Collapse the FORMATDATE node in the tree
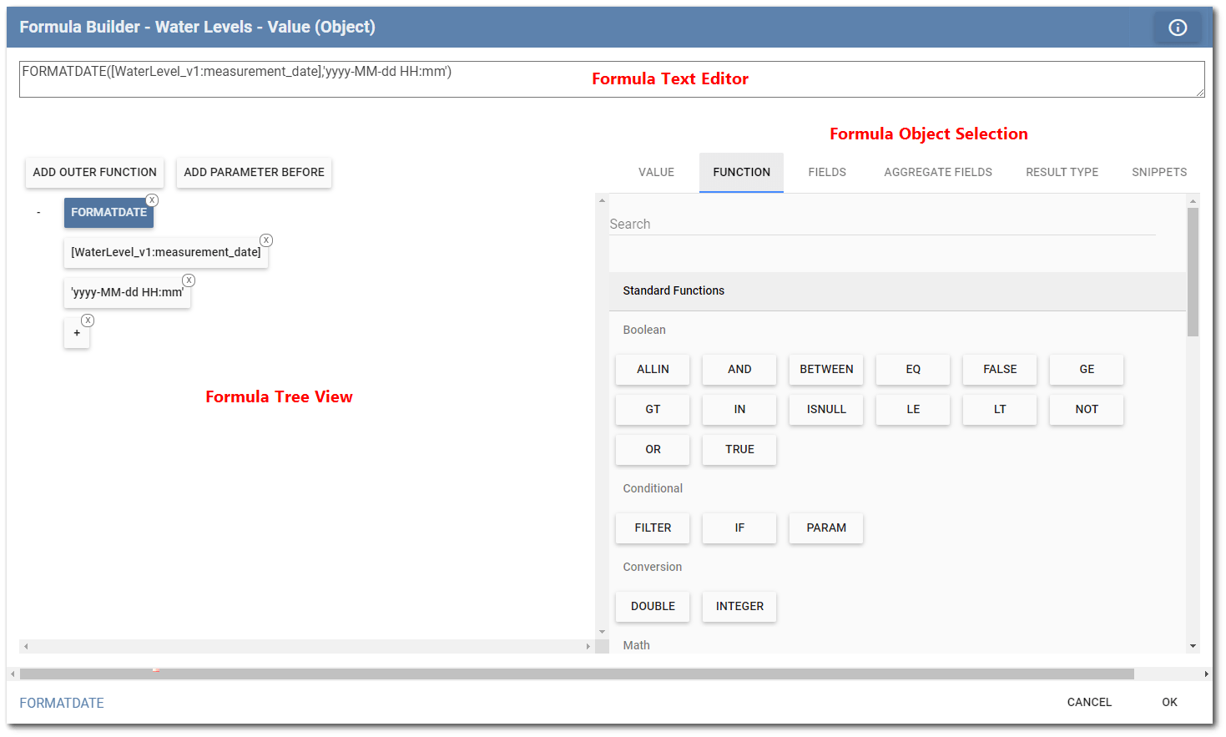Screen dimensions: 1226x737 coord(38,213)
